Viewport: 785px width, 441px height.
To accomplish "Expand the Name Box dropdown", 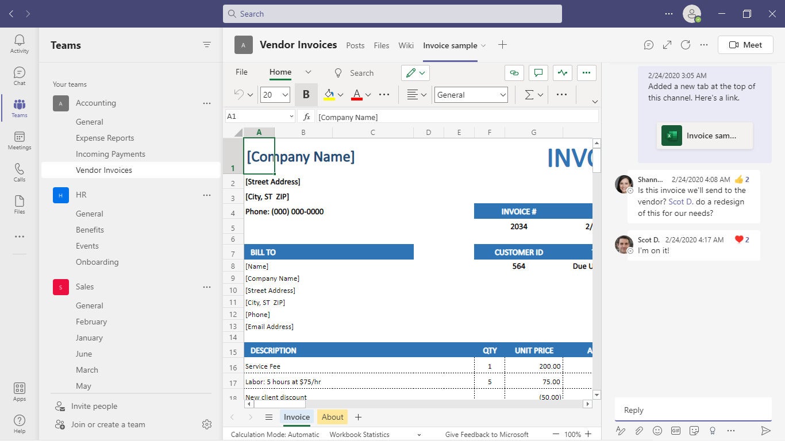I will point(291,117).
